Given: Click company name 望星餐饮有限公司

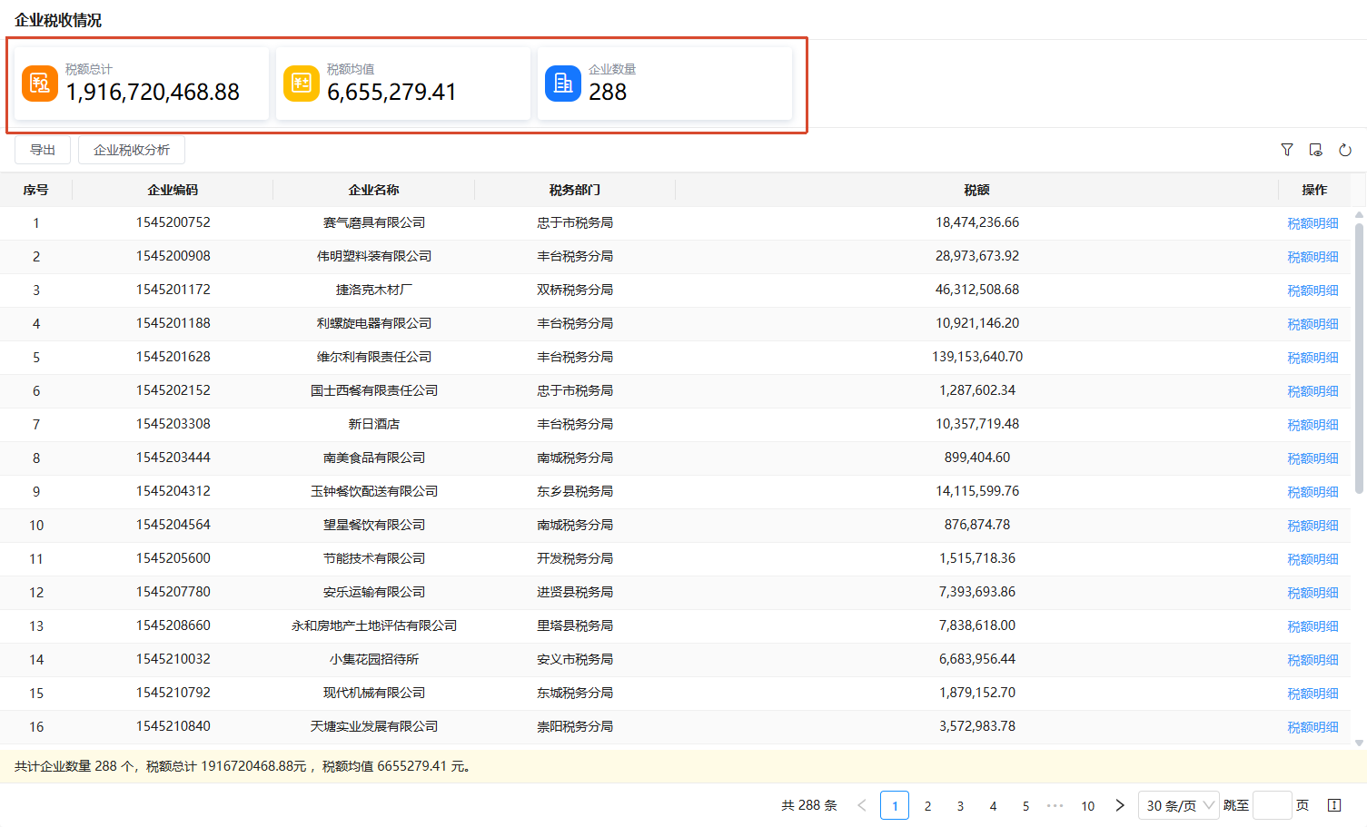Looking at the screenshot, I should pyautogui.click(x=374, y=525).
